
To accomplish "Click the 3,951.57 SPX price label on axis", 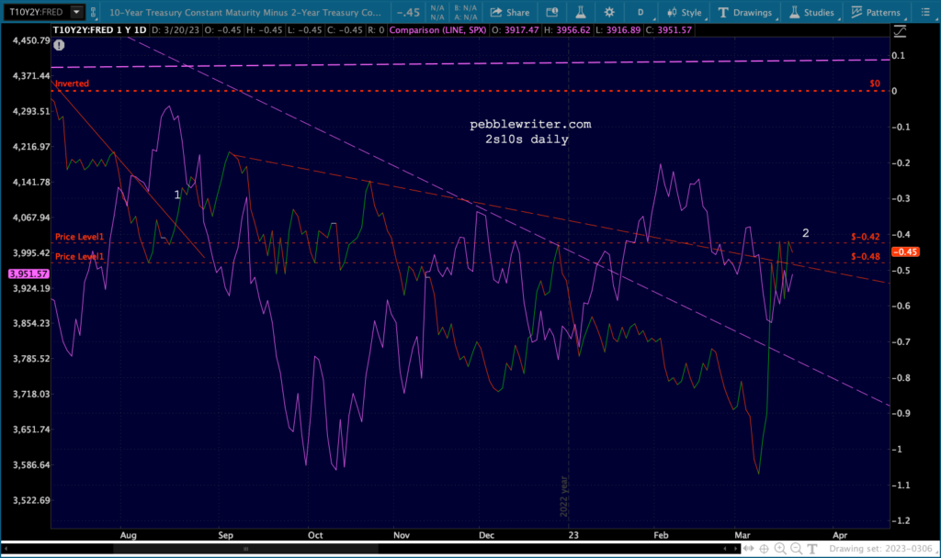I will [28, 273].
